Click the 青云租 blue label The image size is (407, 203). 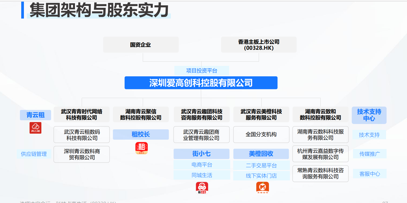tap(35, 115)
